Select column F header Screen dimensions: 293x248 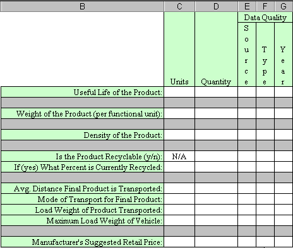click(265, 6)
